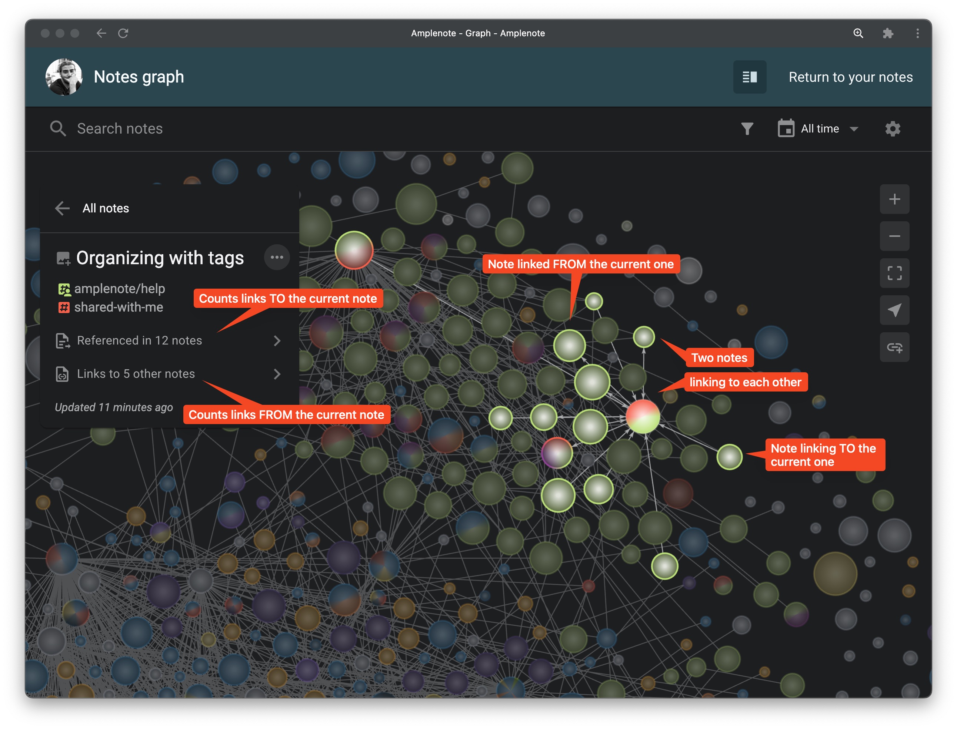957x729 pixels.
Task: Open the note's three-dot options menu
Action: point(277,257)
